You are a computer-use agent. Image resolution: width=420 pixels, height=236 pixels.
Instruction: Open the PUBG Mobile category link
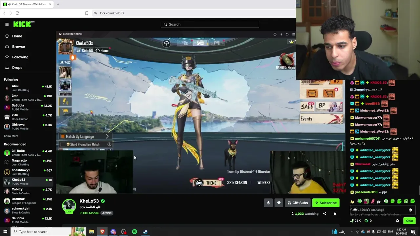[89, 213]
